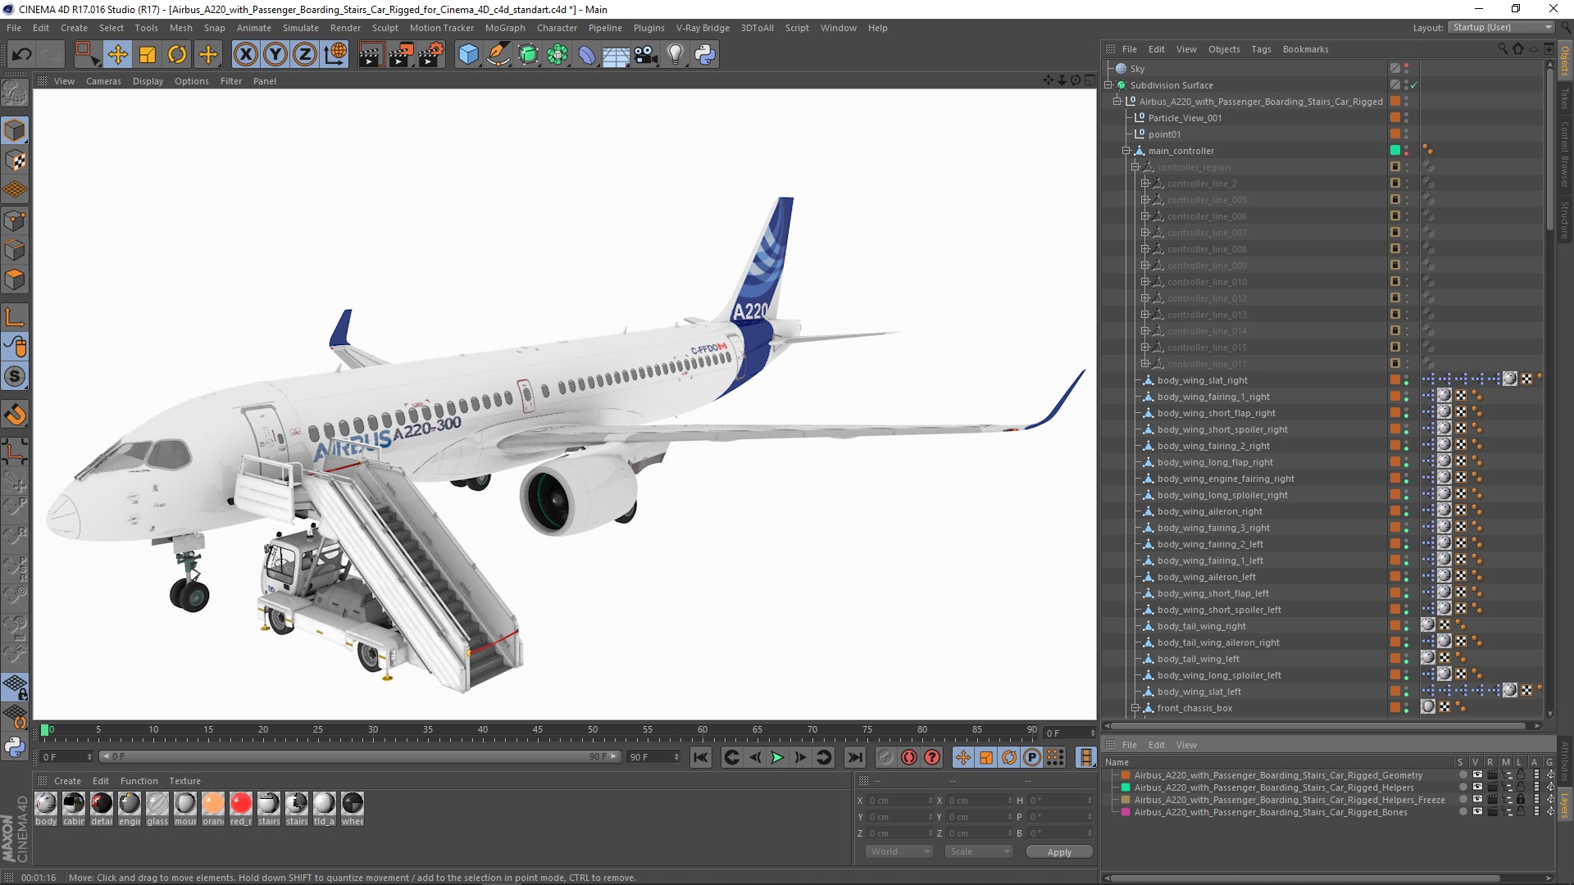
Task: Toggle X-axis lock icon
Action: pos(245,55)
